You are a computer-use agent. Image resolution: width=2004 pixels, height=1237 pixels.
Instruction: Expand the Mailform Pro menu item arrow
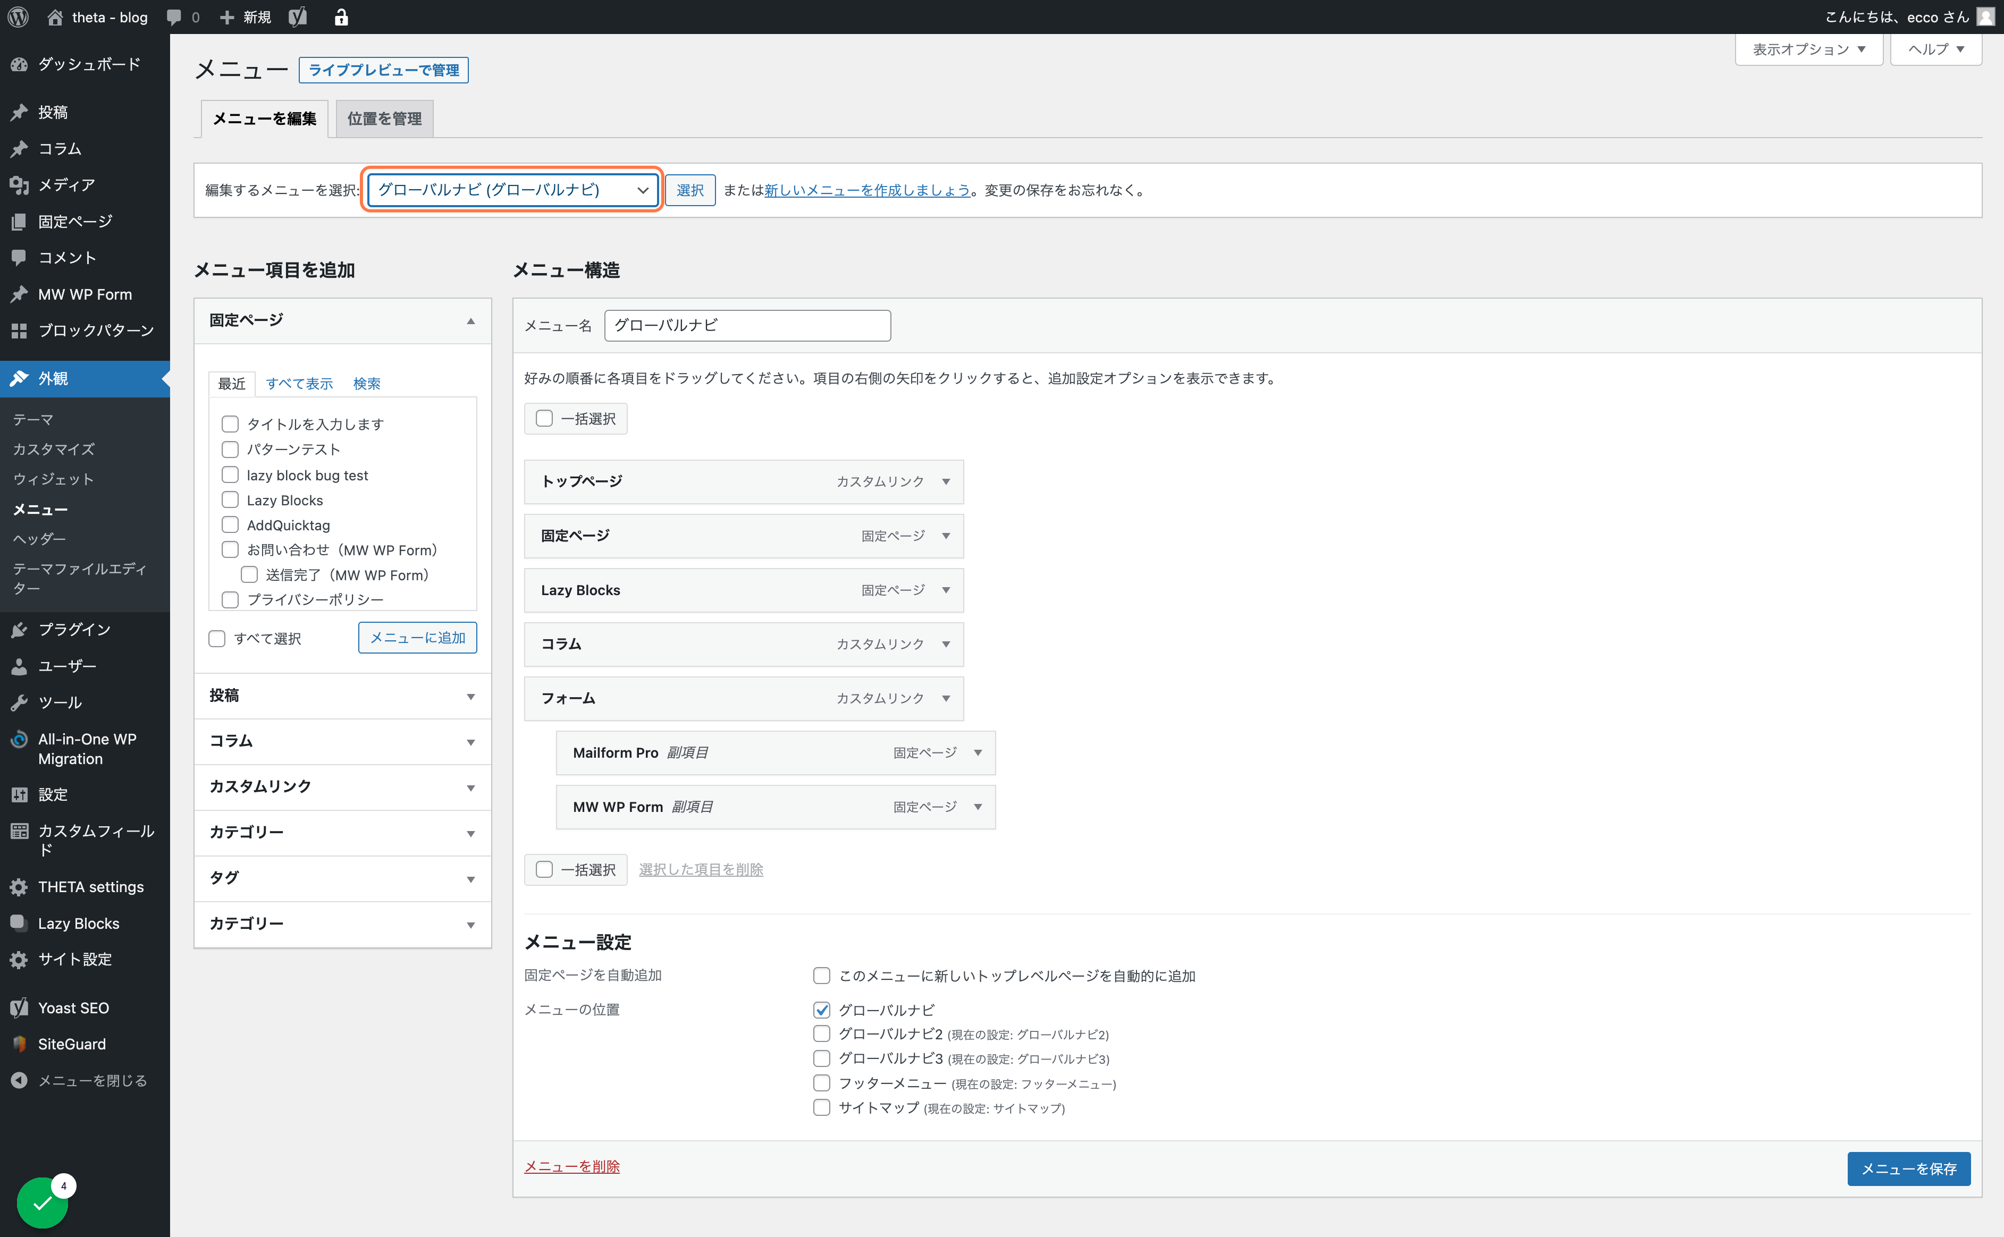point(978,753)
